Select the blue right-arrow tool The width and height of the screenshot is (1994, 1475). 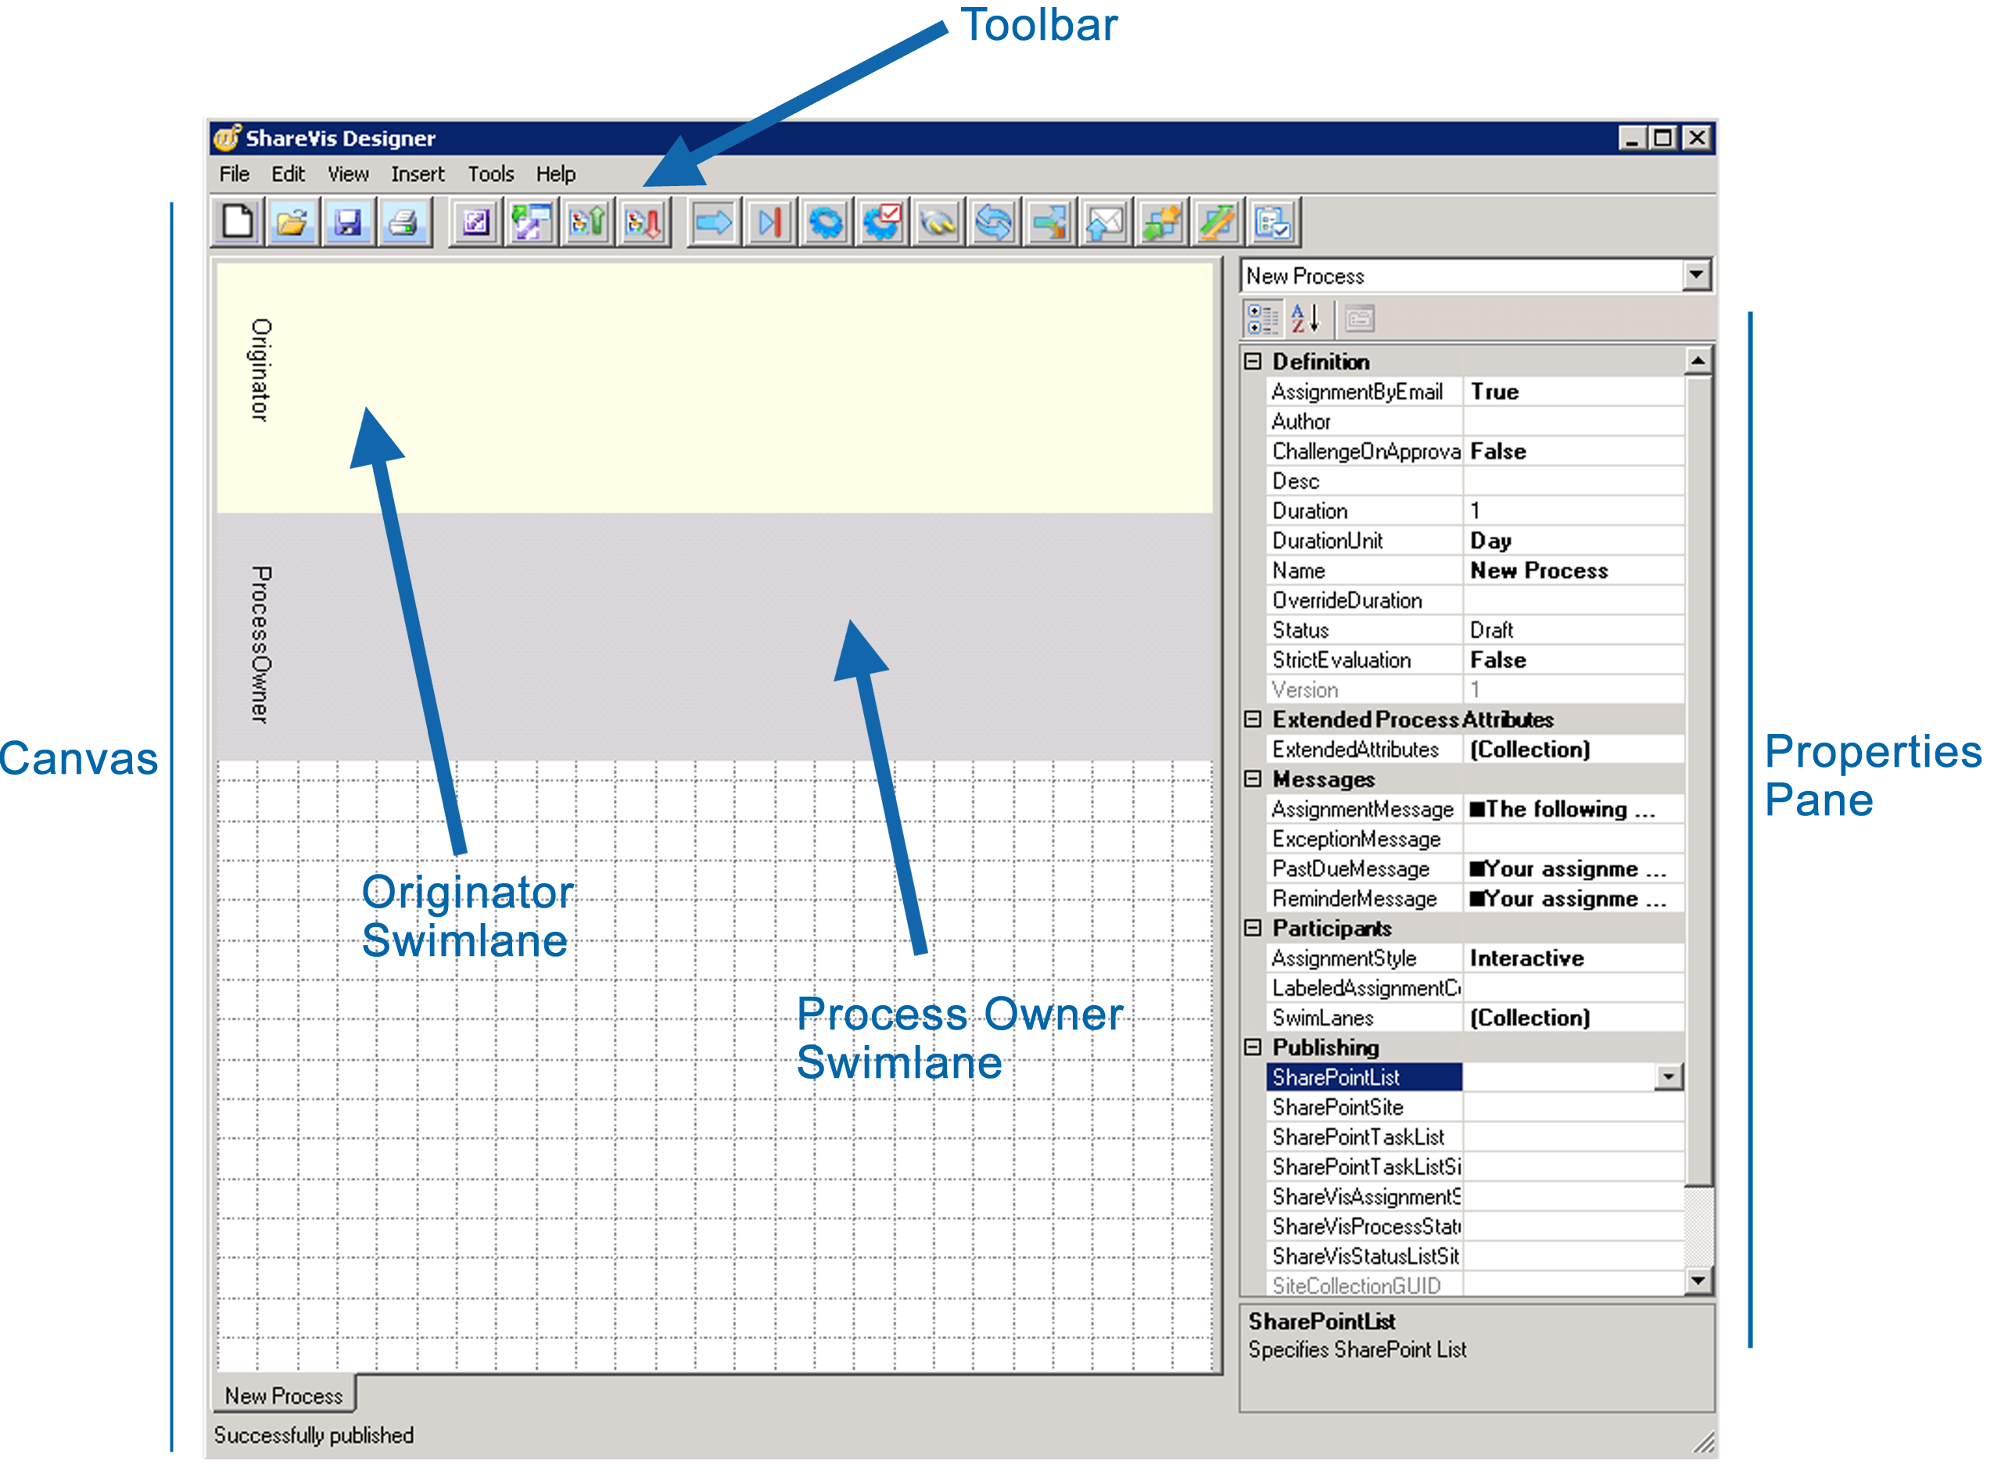(x=713, y=221)
